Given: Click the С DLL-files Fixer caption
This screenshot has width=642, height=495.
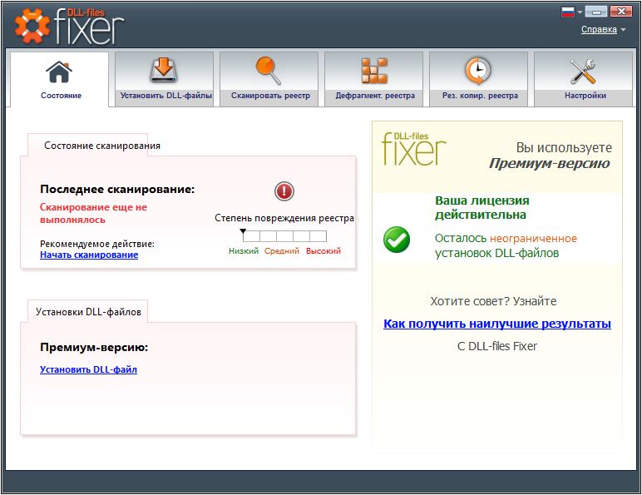Looking at the screenshot, I should [x=497, y=346].
